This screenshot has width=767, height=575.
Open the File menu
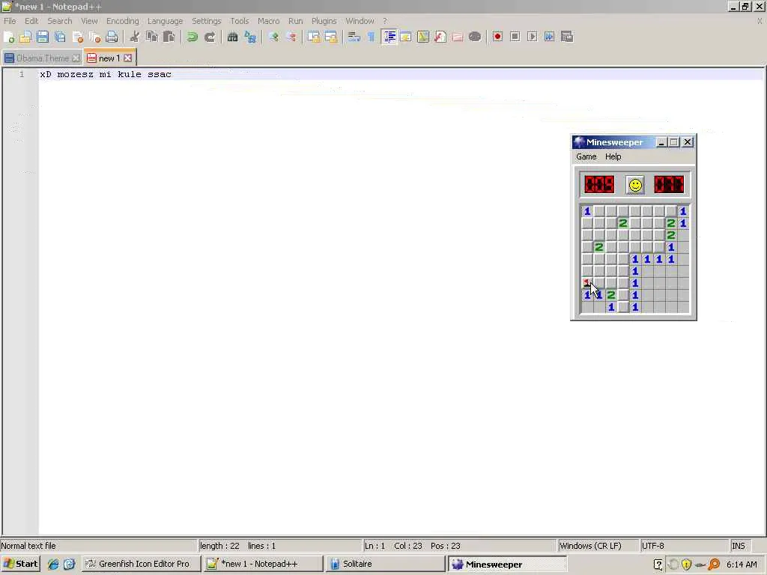(x=10, y=21)
